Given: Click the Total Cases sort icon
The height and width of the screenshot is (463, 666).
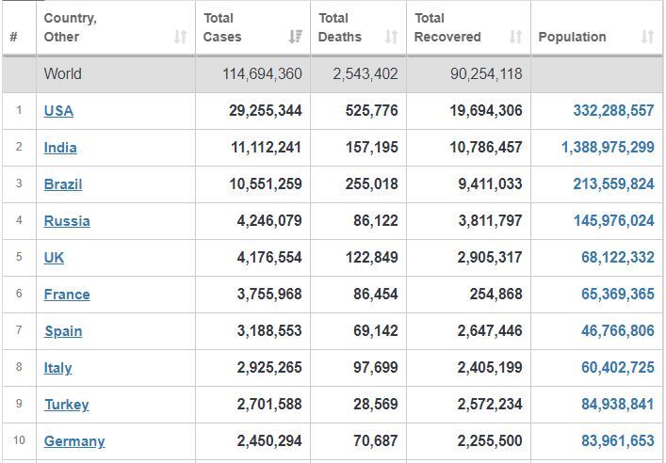Looking at the screenshot, I should (x=295, y=37).
